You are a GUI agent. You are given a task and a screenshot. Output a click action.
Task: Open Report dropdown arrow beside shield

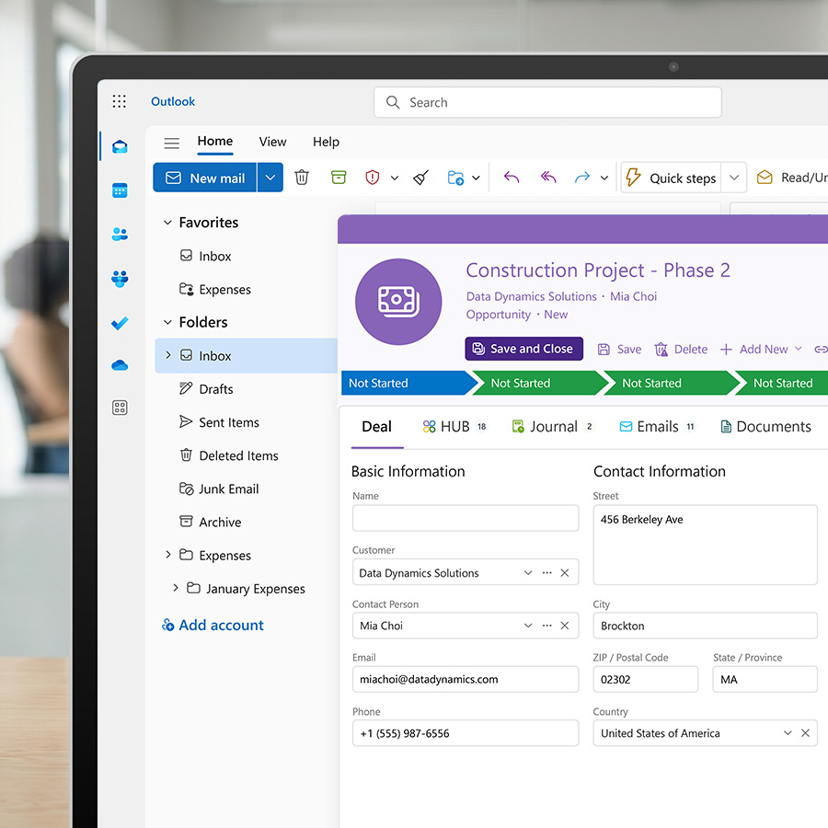click(395, 178)
